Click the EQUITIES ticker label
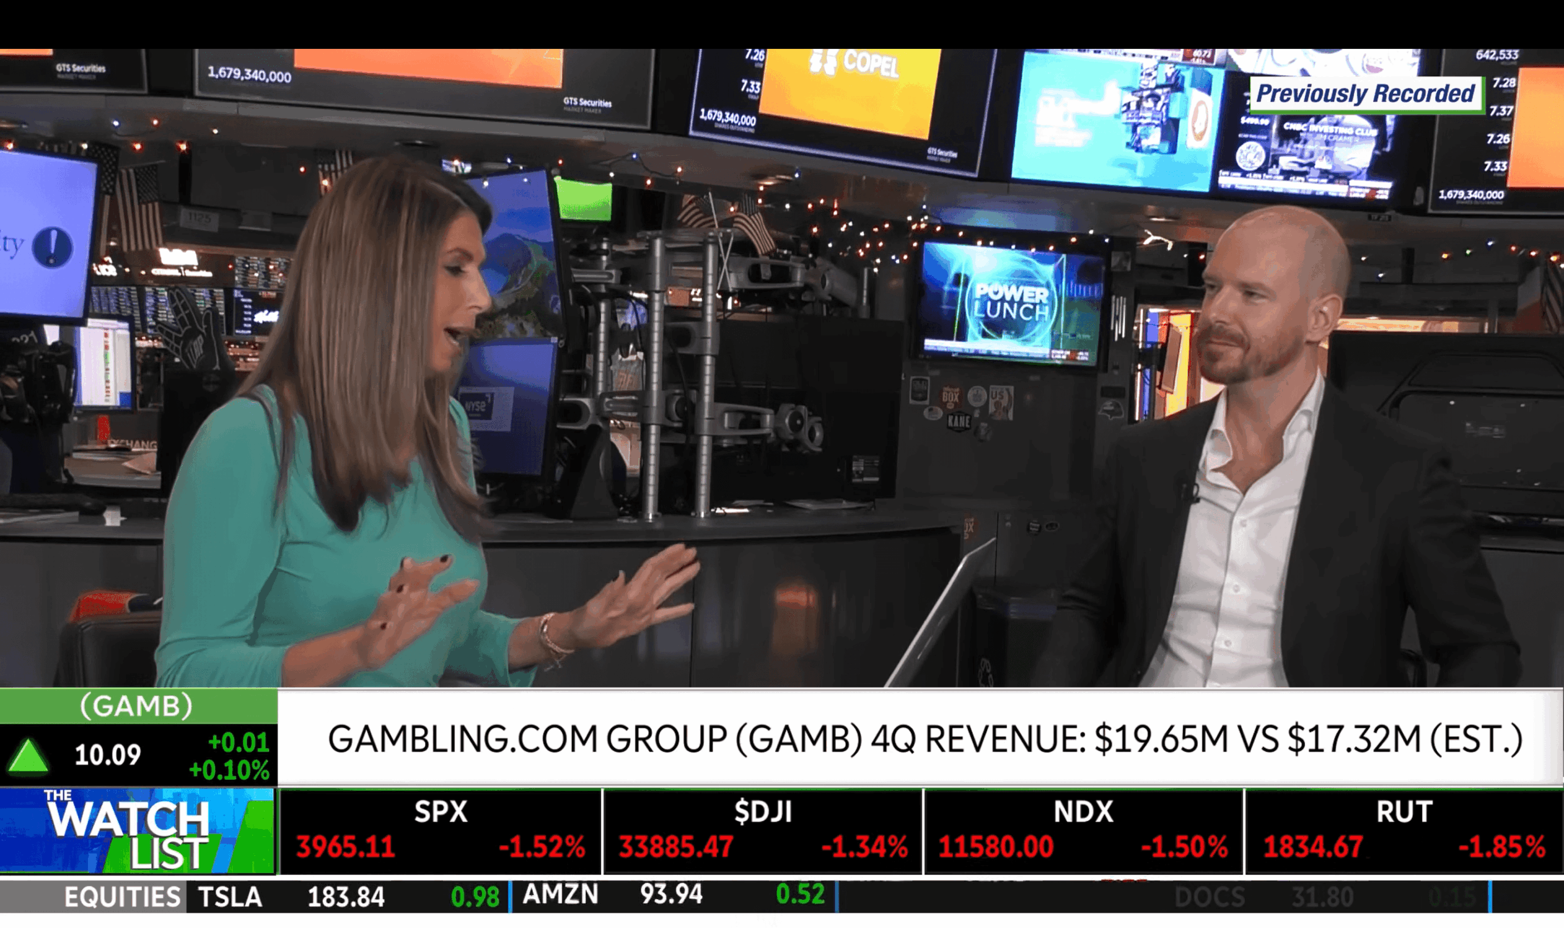This screenshot has height=928, width=1564. click(x=123, y=897)
